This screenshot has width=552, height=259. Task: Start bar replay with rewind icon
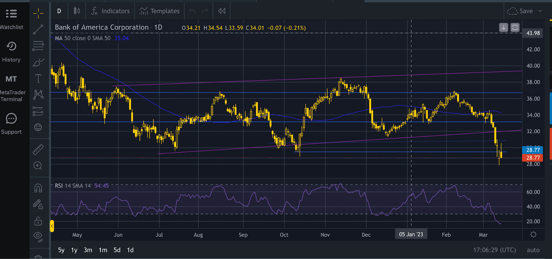[x=222, y=11]
